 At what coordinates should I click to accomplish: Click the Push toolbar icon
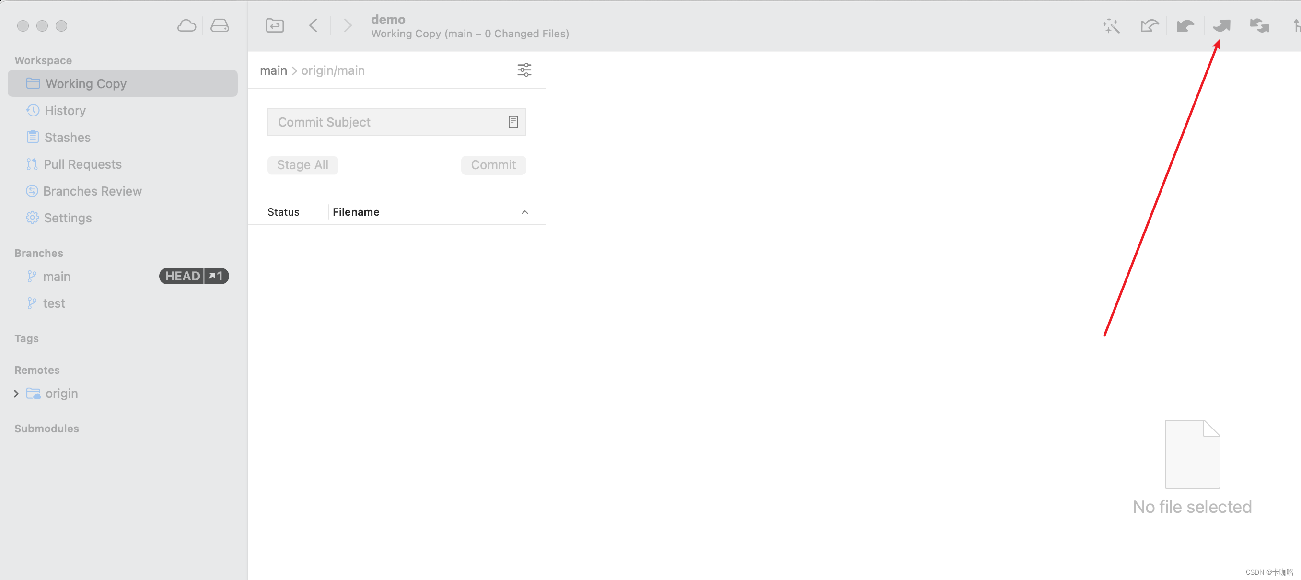pyautogui.click(x=1221, y=26)
